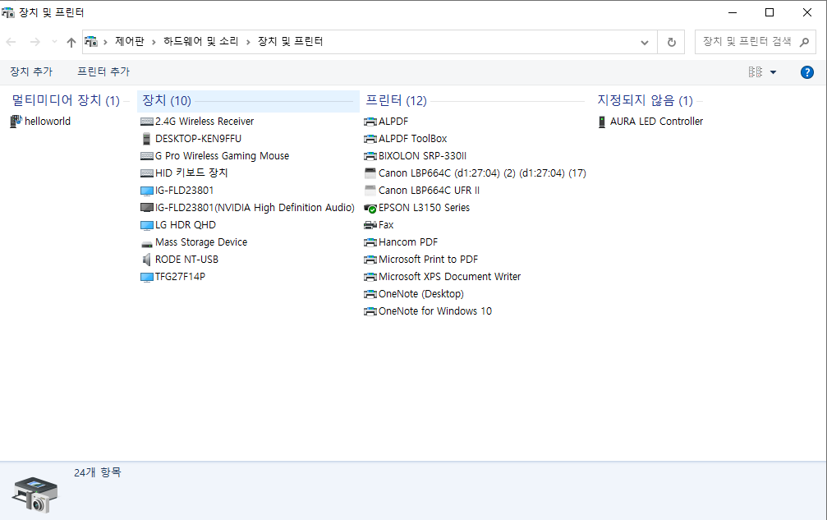Click the search magnifier icon
Viewport: 827px width, 520px height.
coord(804,42)
